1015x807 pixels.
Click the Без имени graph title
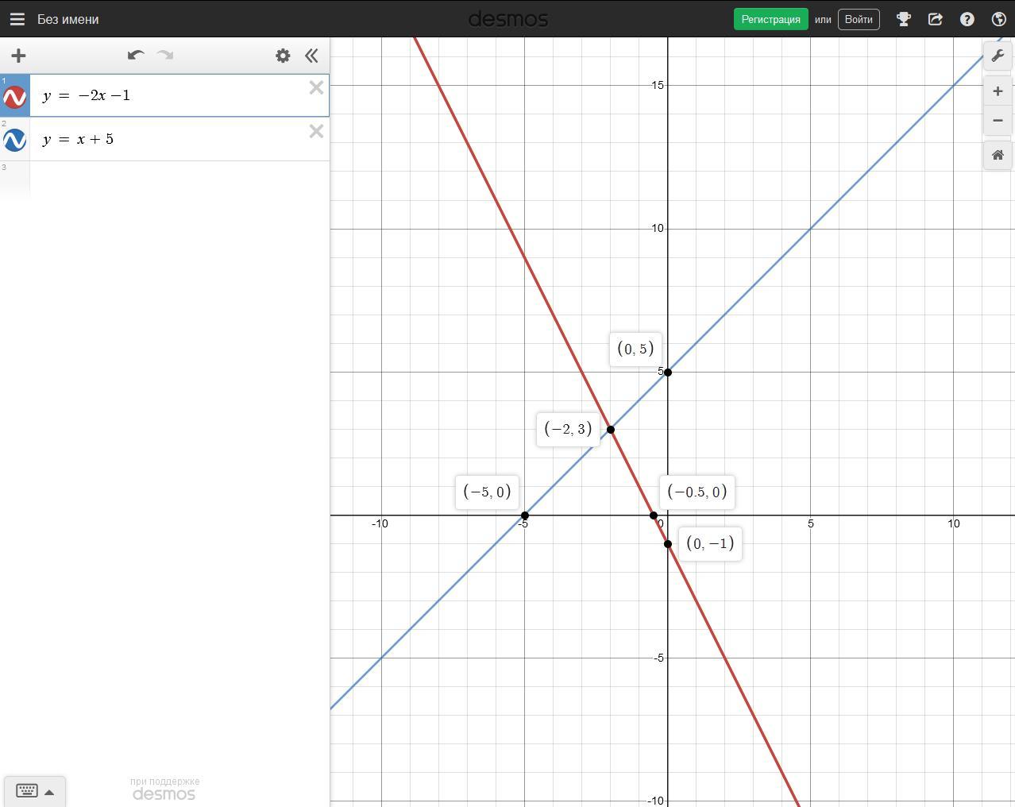coord(68,19)
